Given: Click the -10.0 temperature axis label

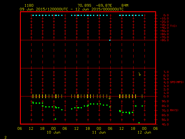Looking at the screenshot, I should coord(164,19).
